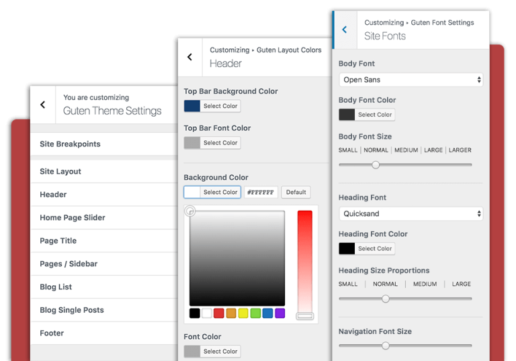Choose SMALL under Body Font Size
Screen dimensions: 516x361
tap(348, 150)
